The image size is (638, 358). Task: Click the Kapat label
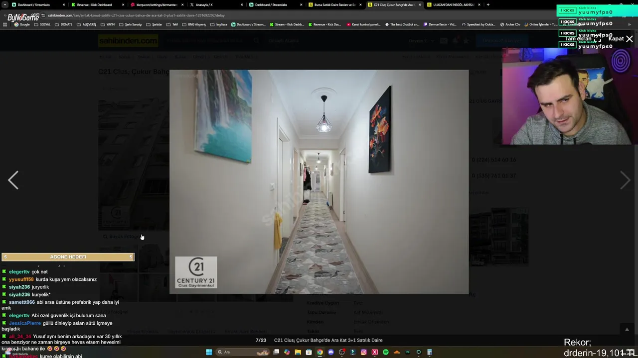click(x=616, y=39)
